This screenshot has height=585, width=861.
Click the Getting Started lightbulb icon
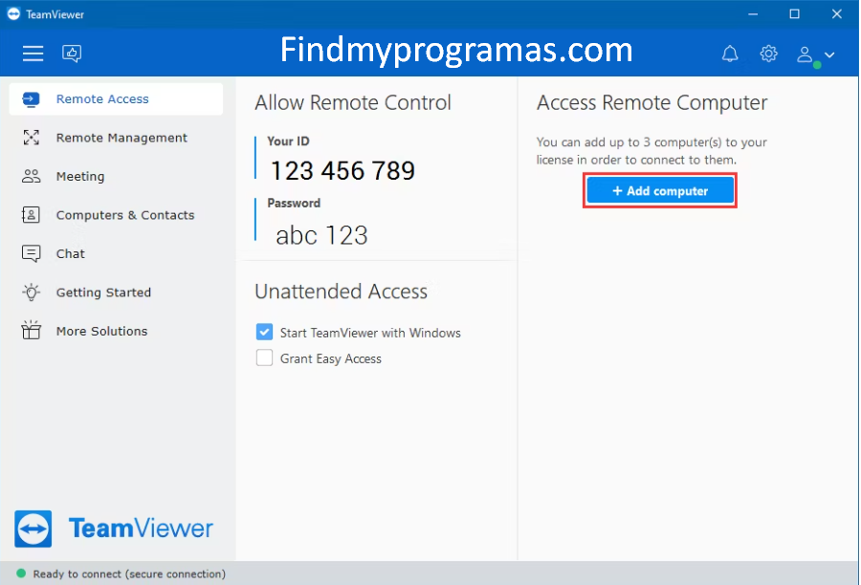pyautogui.click(x=30, y=292)
